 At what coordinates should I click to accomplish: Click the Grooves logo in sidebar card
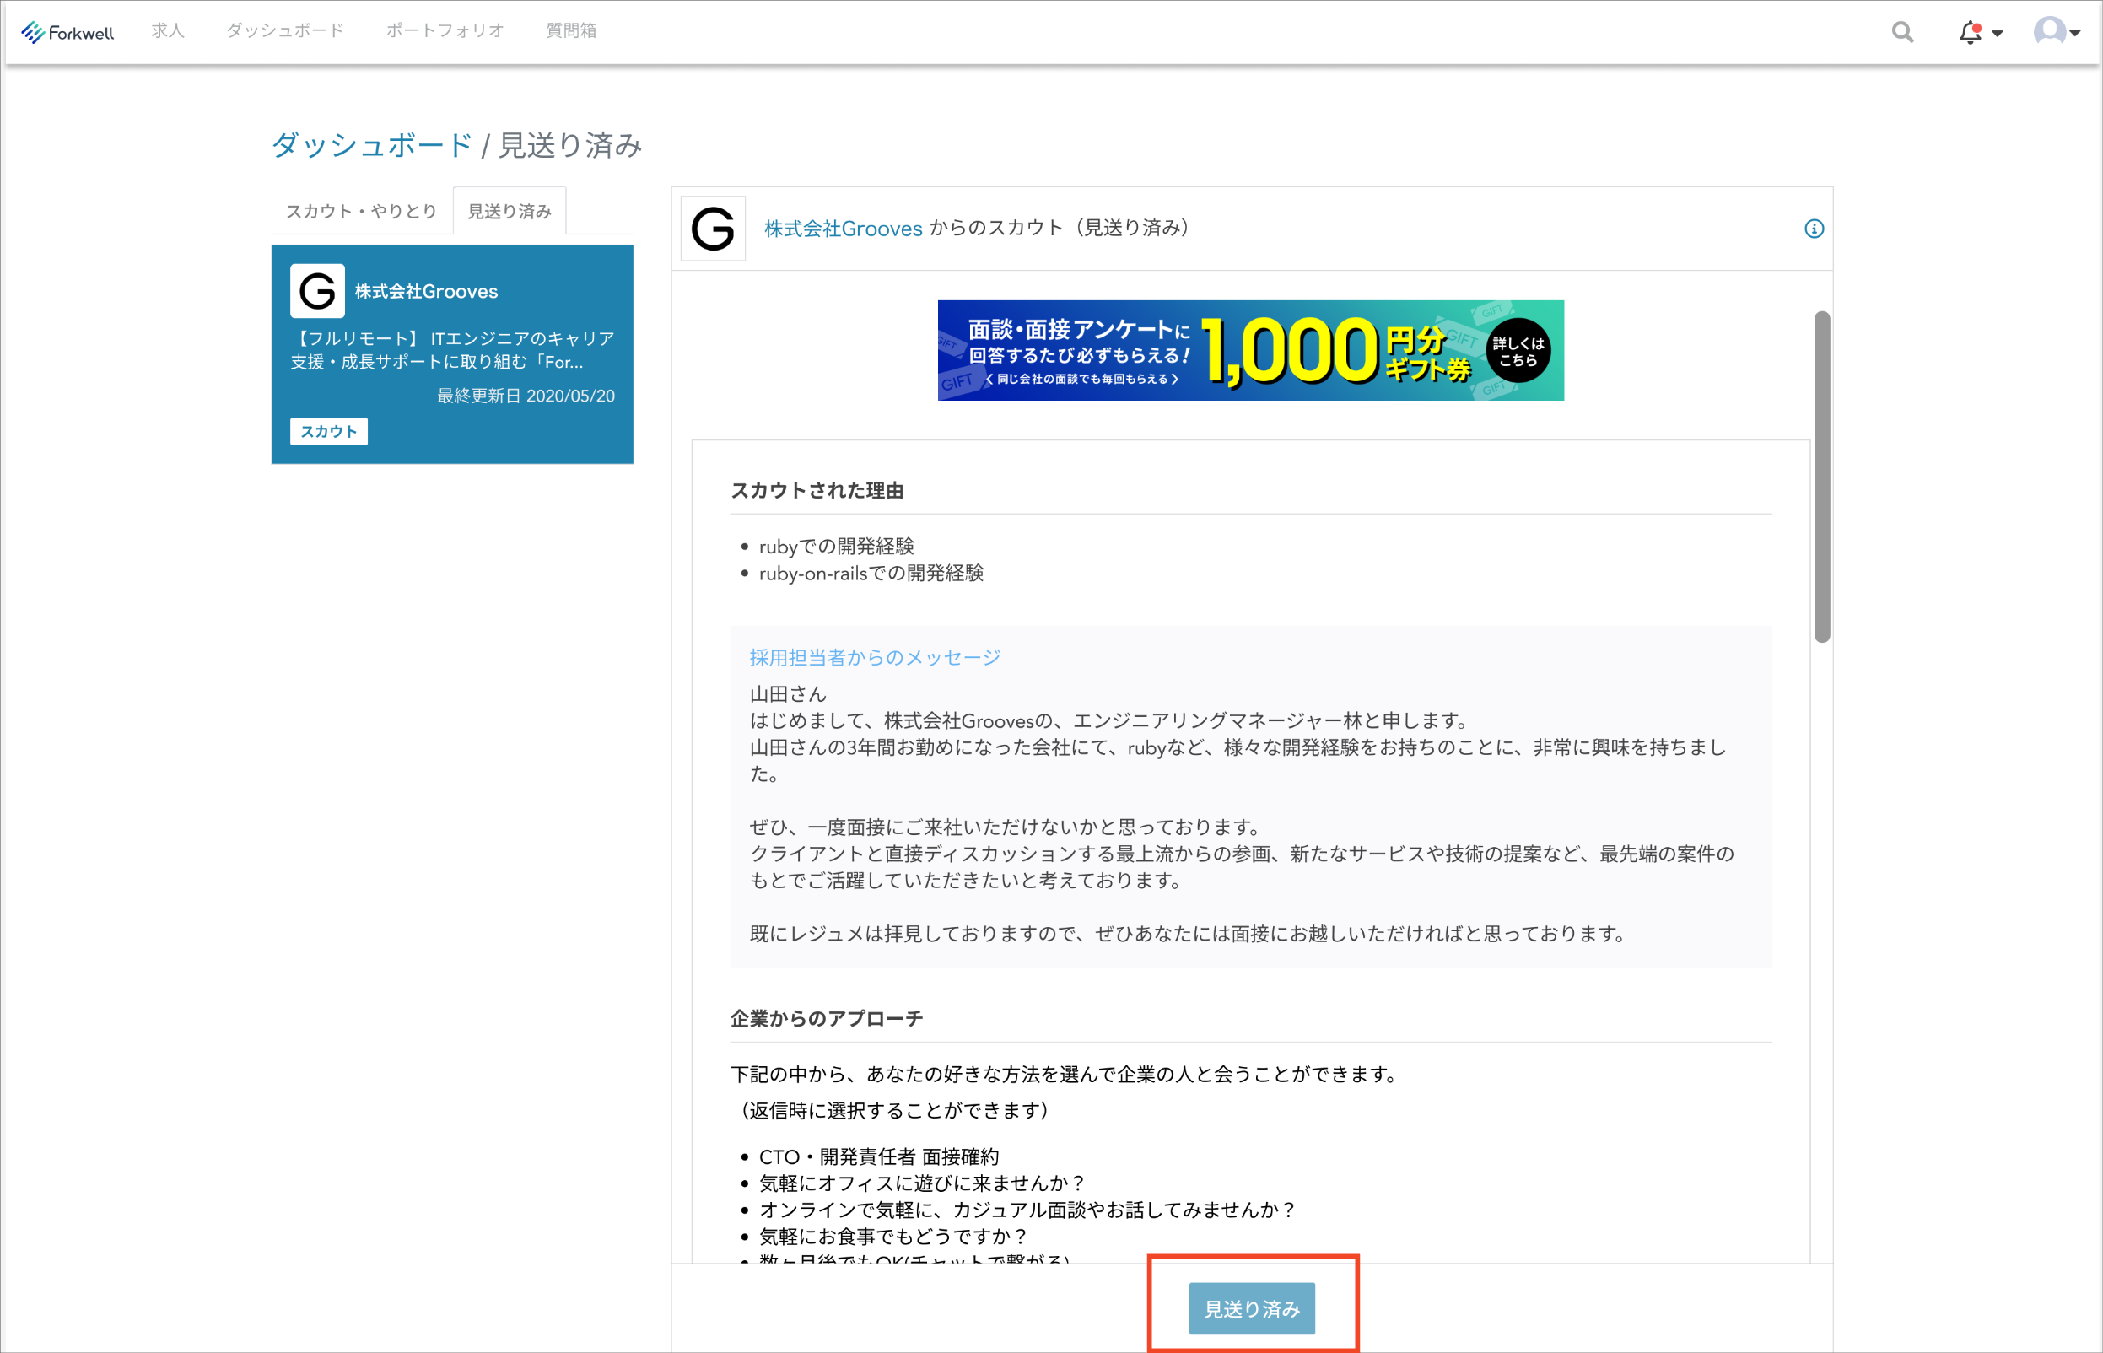click(317, 291)
